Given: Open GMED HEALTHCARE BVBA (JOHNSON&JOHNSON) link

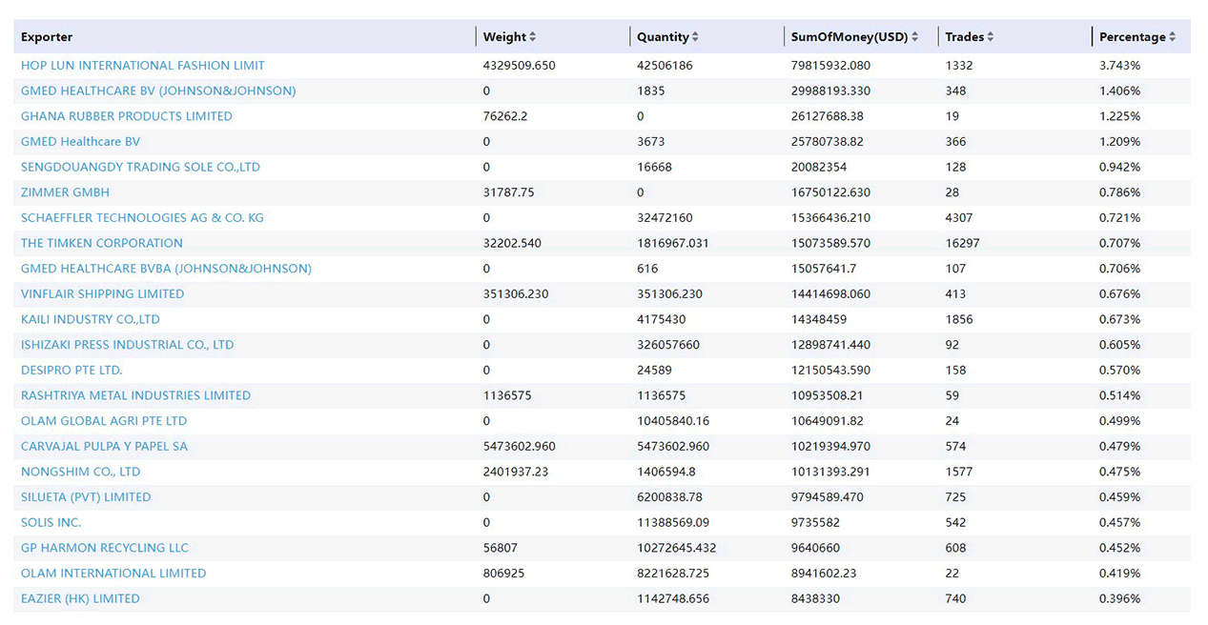Looking at the screenshot, I should coord(166,269).
